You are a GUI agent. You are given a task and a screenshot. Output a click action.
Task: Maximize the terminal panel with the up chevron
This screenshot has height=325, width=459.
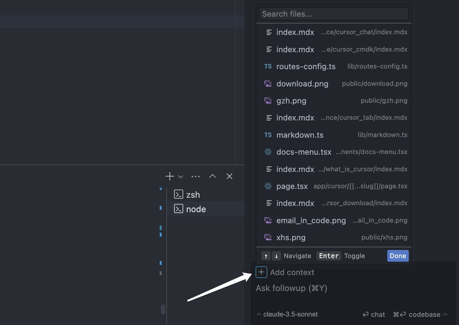pos(213,176)
